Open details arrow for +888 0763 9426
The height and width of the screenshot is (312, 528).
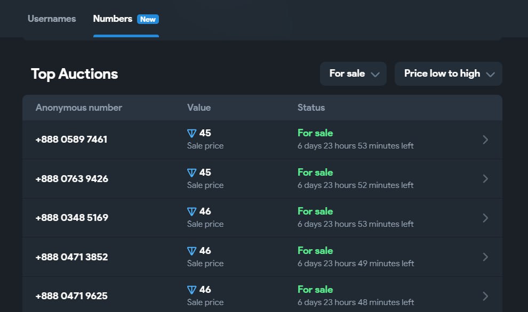point(485,179)
